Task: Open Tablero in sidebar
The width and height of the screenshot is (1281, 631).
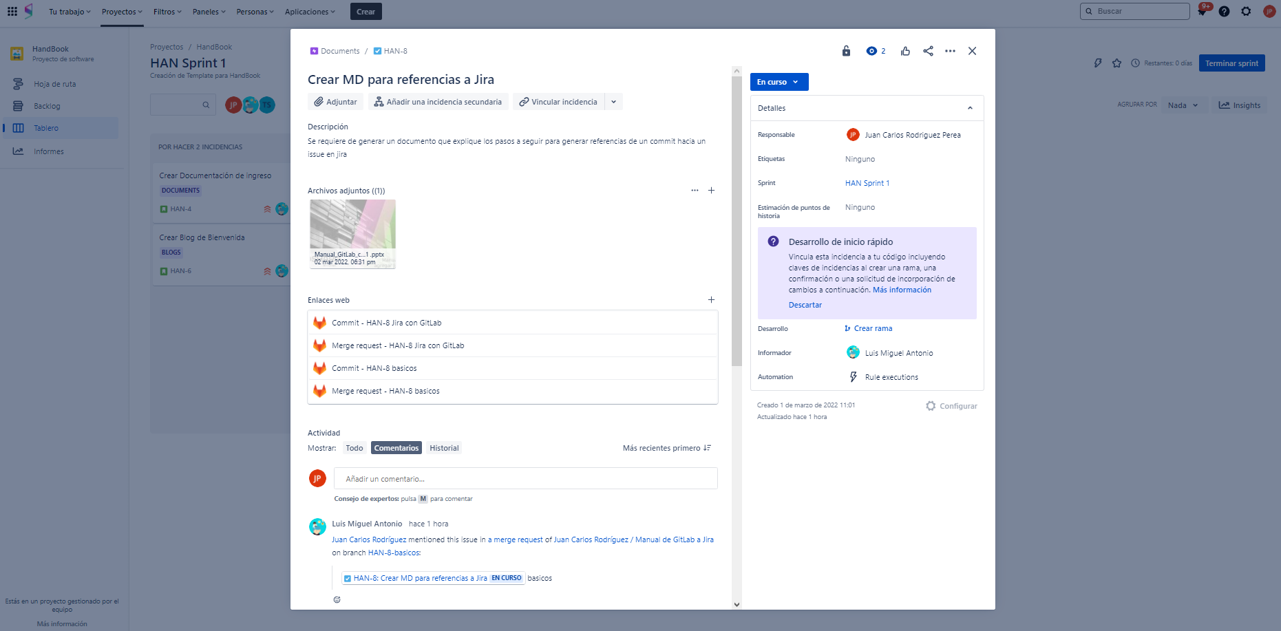Action: point(61,128)
